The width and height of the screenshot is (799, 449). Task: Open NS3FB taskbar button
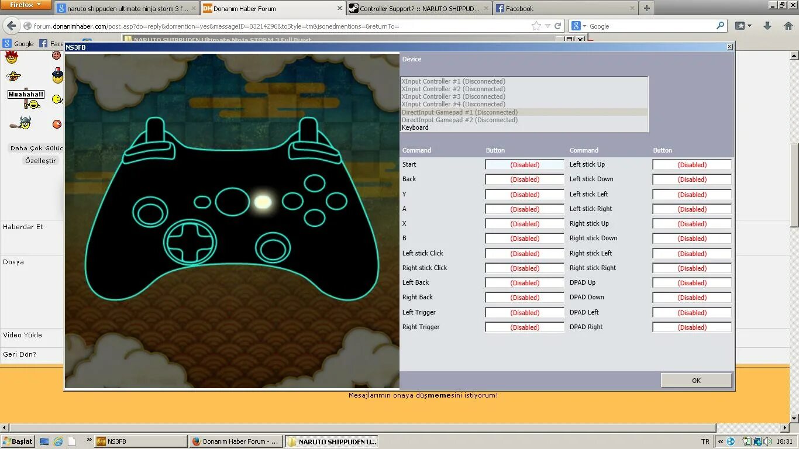140,441
